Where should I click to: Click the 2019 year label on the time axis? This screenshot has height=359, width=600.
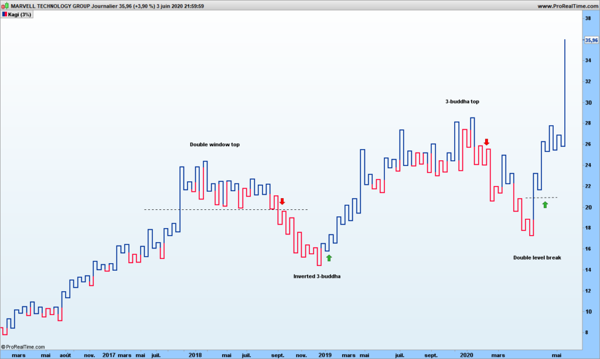coord(325,355)
